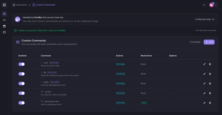The height and width of the screenshot is (115, 222).
Task: Open the calendar icon in the sidebar
Action: (4, 26)
